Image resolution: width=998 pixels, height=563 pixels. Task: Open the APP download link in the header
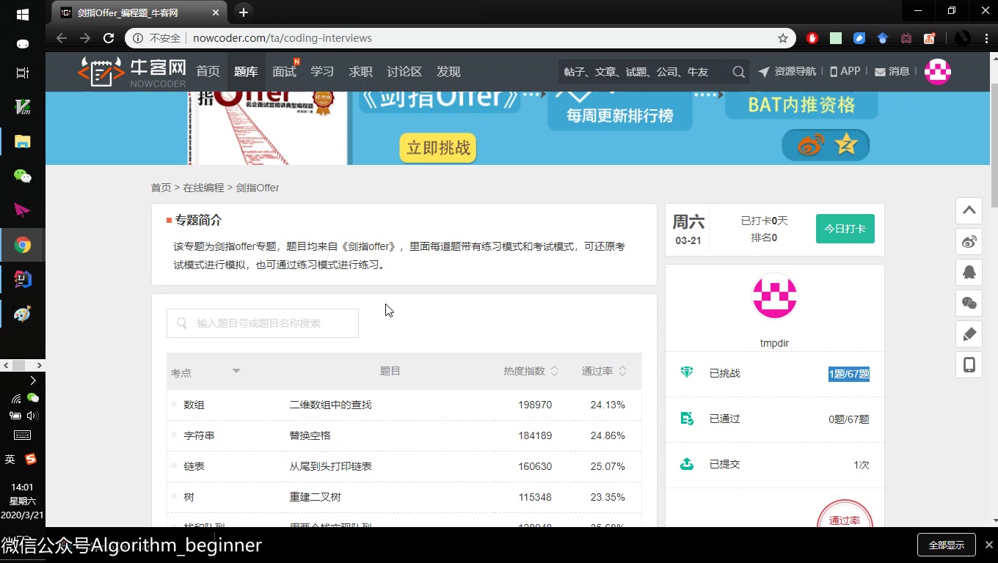(845, 71)
